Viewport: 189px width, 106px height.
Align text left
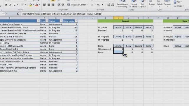(x=45, y=5)
